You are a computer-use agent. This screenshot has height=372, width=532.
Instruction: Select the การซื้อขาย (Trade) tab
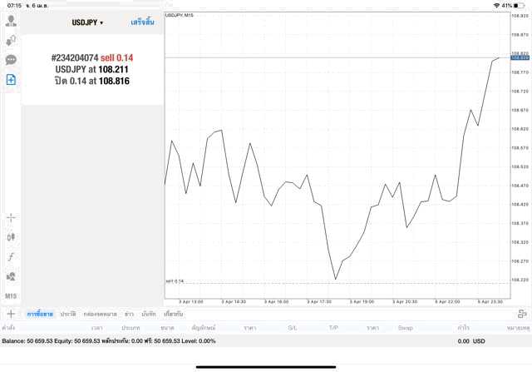(x=40, y=314)
